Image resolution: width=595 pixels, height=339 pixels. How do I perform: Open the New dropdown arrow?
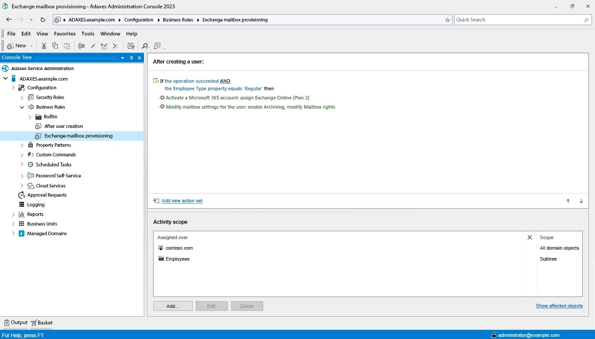point(31,46)
